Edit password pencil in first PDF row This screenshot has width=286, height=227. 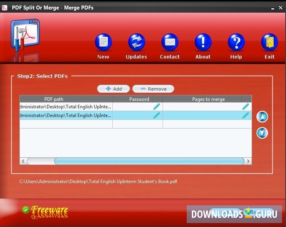pos(157,106)
